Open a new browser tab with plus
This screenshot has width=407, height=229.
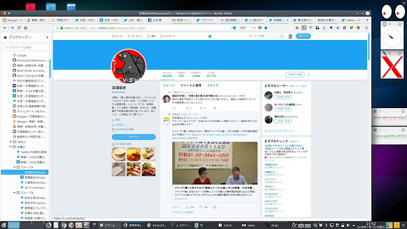(367, 20)
